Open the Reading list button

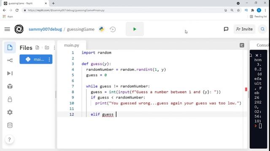258,16
